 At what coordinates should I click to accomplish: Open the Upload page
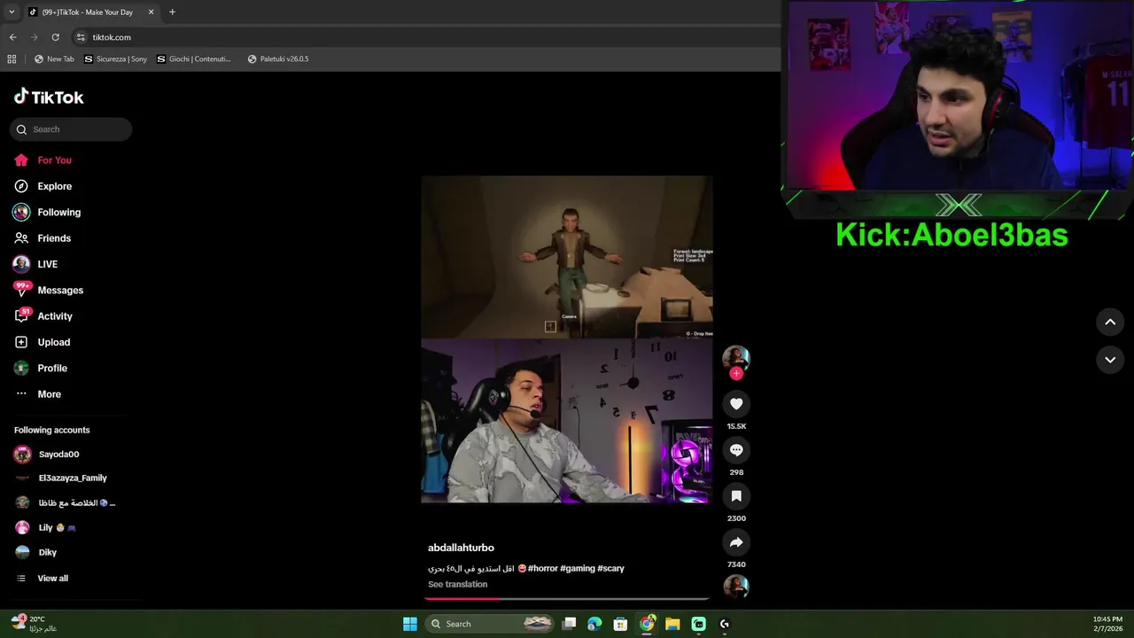coord(42,342)
